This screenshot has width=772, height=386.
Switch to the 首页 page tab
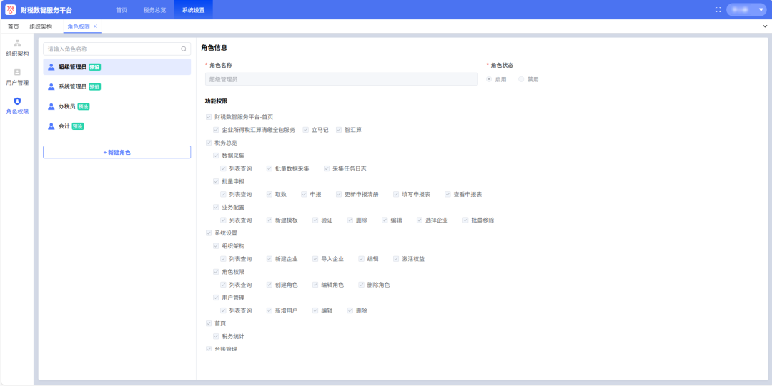(14, 26)
